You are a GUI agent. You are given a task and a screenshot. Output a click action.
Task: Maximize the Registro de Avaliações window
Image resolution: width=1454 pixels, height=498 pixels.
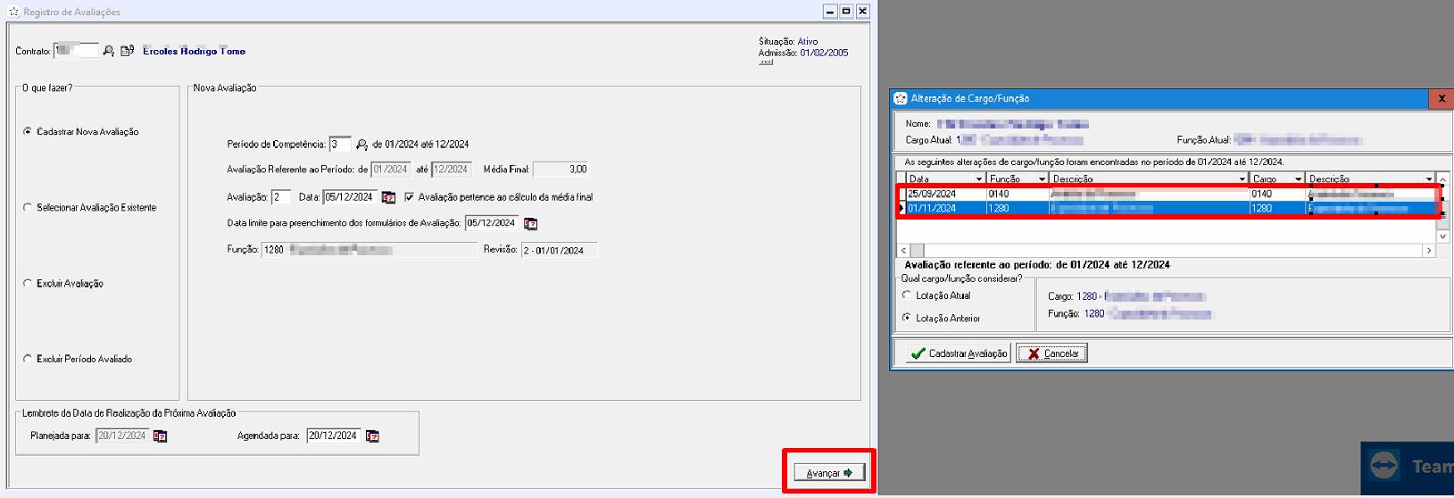(x=846, y=11)
